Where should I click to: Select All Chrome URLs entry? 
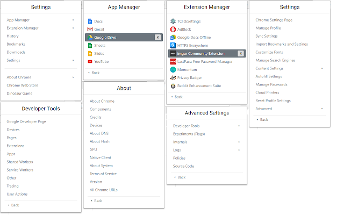[103, 190]
